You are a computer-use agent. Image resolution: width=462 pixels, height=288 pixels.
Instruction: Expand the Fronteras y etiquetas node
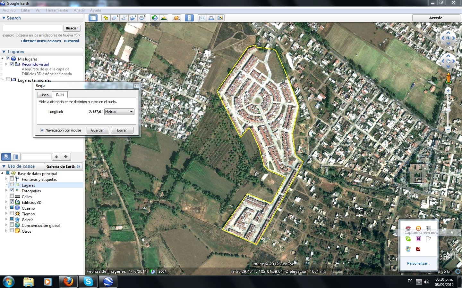(6, 179)
